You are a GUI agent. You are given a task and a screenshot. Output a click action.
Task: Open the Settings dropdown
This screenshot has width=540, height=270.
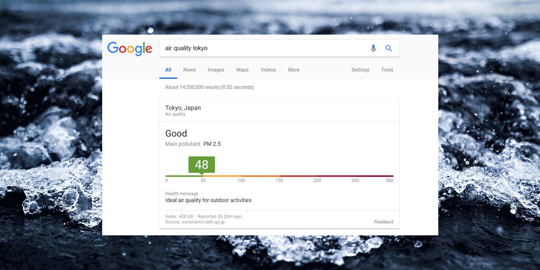(360, 70)
